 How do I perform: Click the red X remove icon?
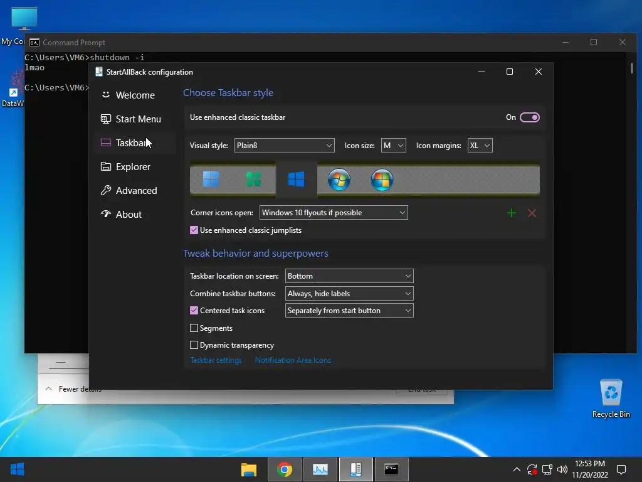tap(532, 213)
